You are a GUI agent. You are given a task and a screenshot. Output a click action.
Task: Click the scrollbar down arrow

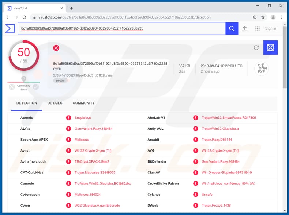pos(285,211)
